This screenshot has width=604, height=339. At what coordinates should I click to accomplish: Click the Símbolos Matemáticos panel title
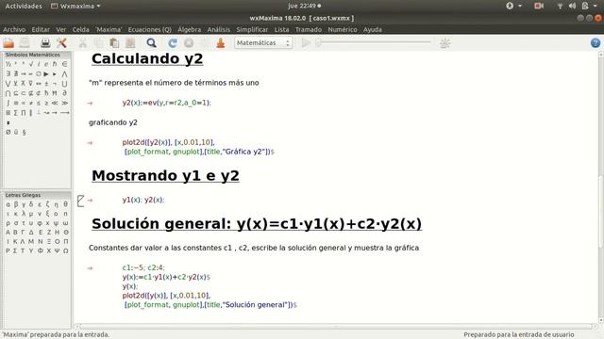click(x=32, y=55)
